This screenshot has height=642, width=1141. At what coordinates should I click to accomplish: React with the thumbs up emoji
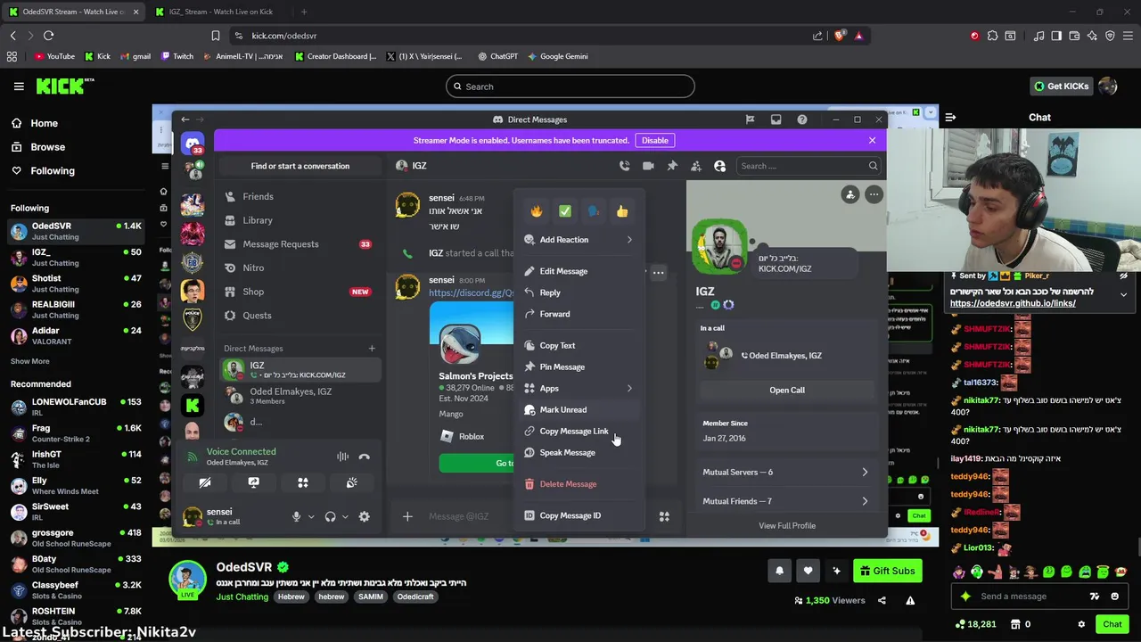pyautogui.click(x=621, y=211)
